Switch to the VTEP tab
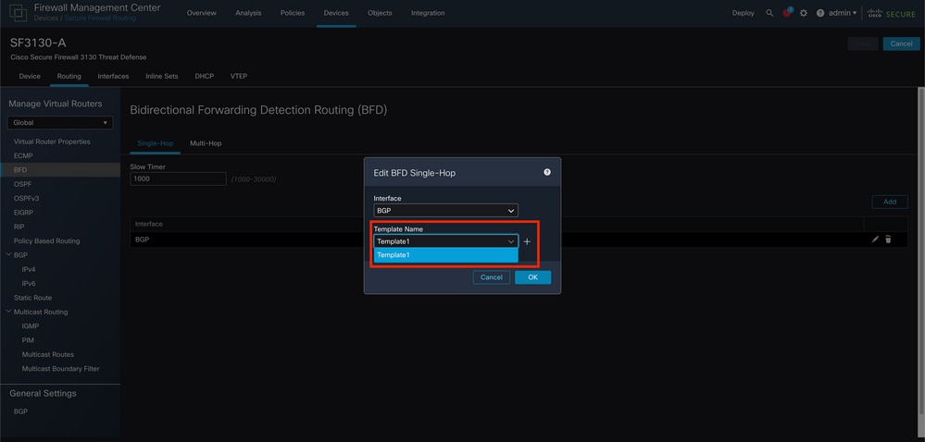The image size is (925, 442). tap(239, 76)
